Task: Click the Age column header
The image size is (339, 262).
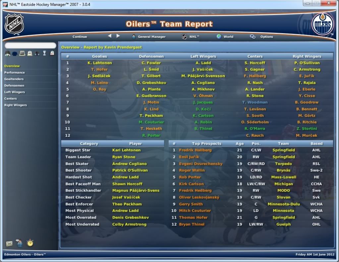Action: coord(240,143)
